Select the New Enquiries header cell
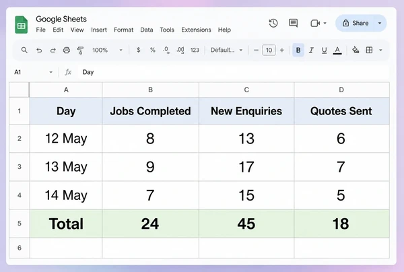 click(246, 111)
